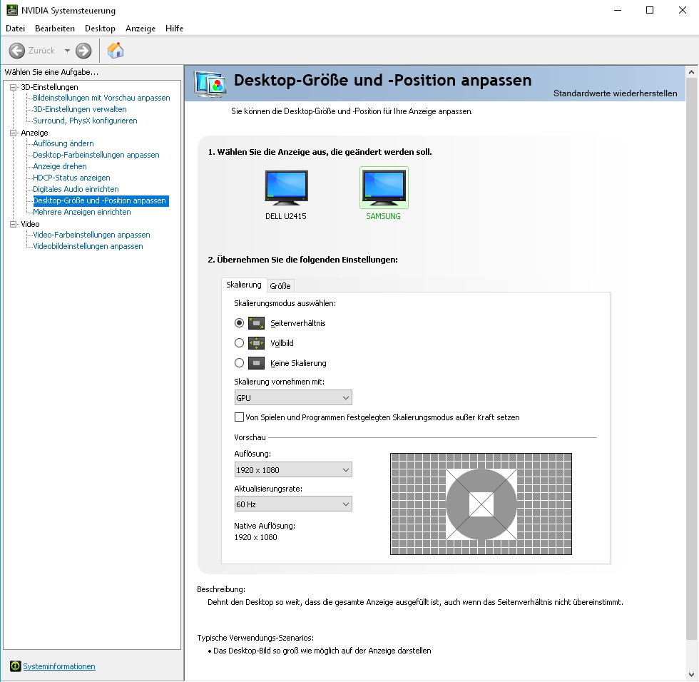Image resolution: width=699 pixels, height=682 pixels.
Task: Open the Datei menu
Action: click(15, 29)
